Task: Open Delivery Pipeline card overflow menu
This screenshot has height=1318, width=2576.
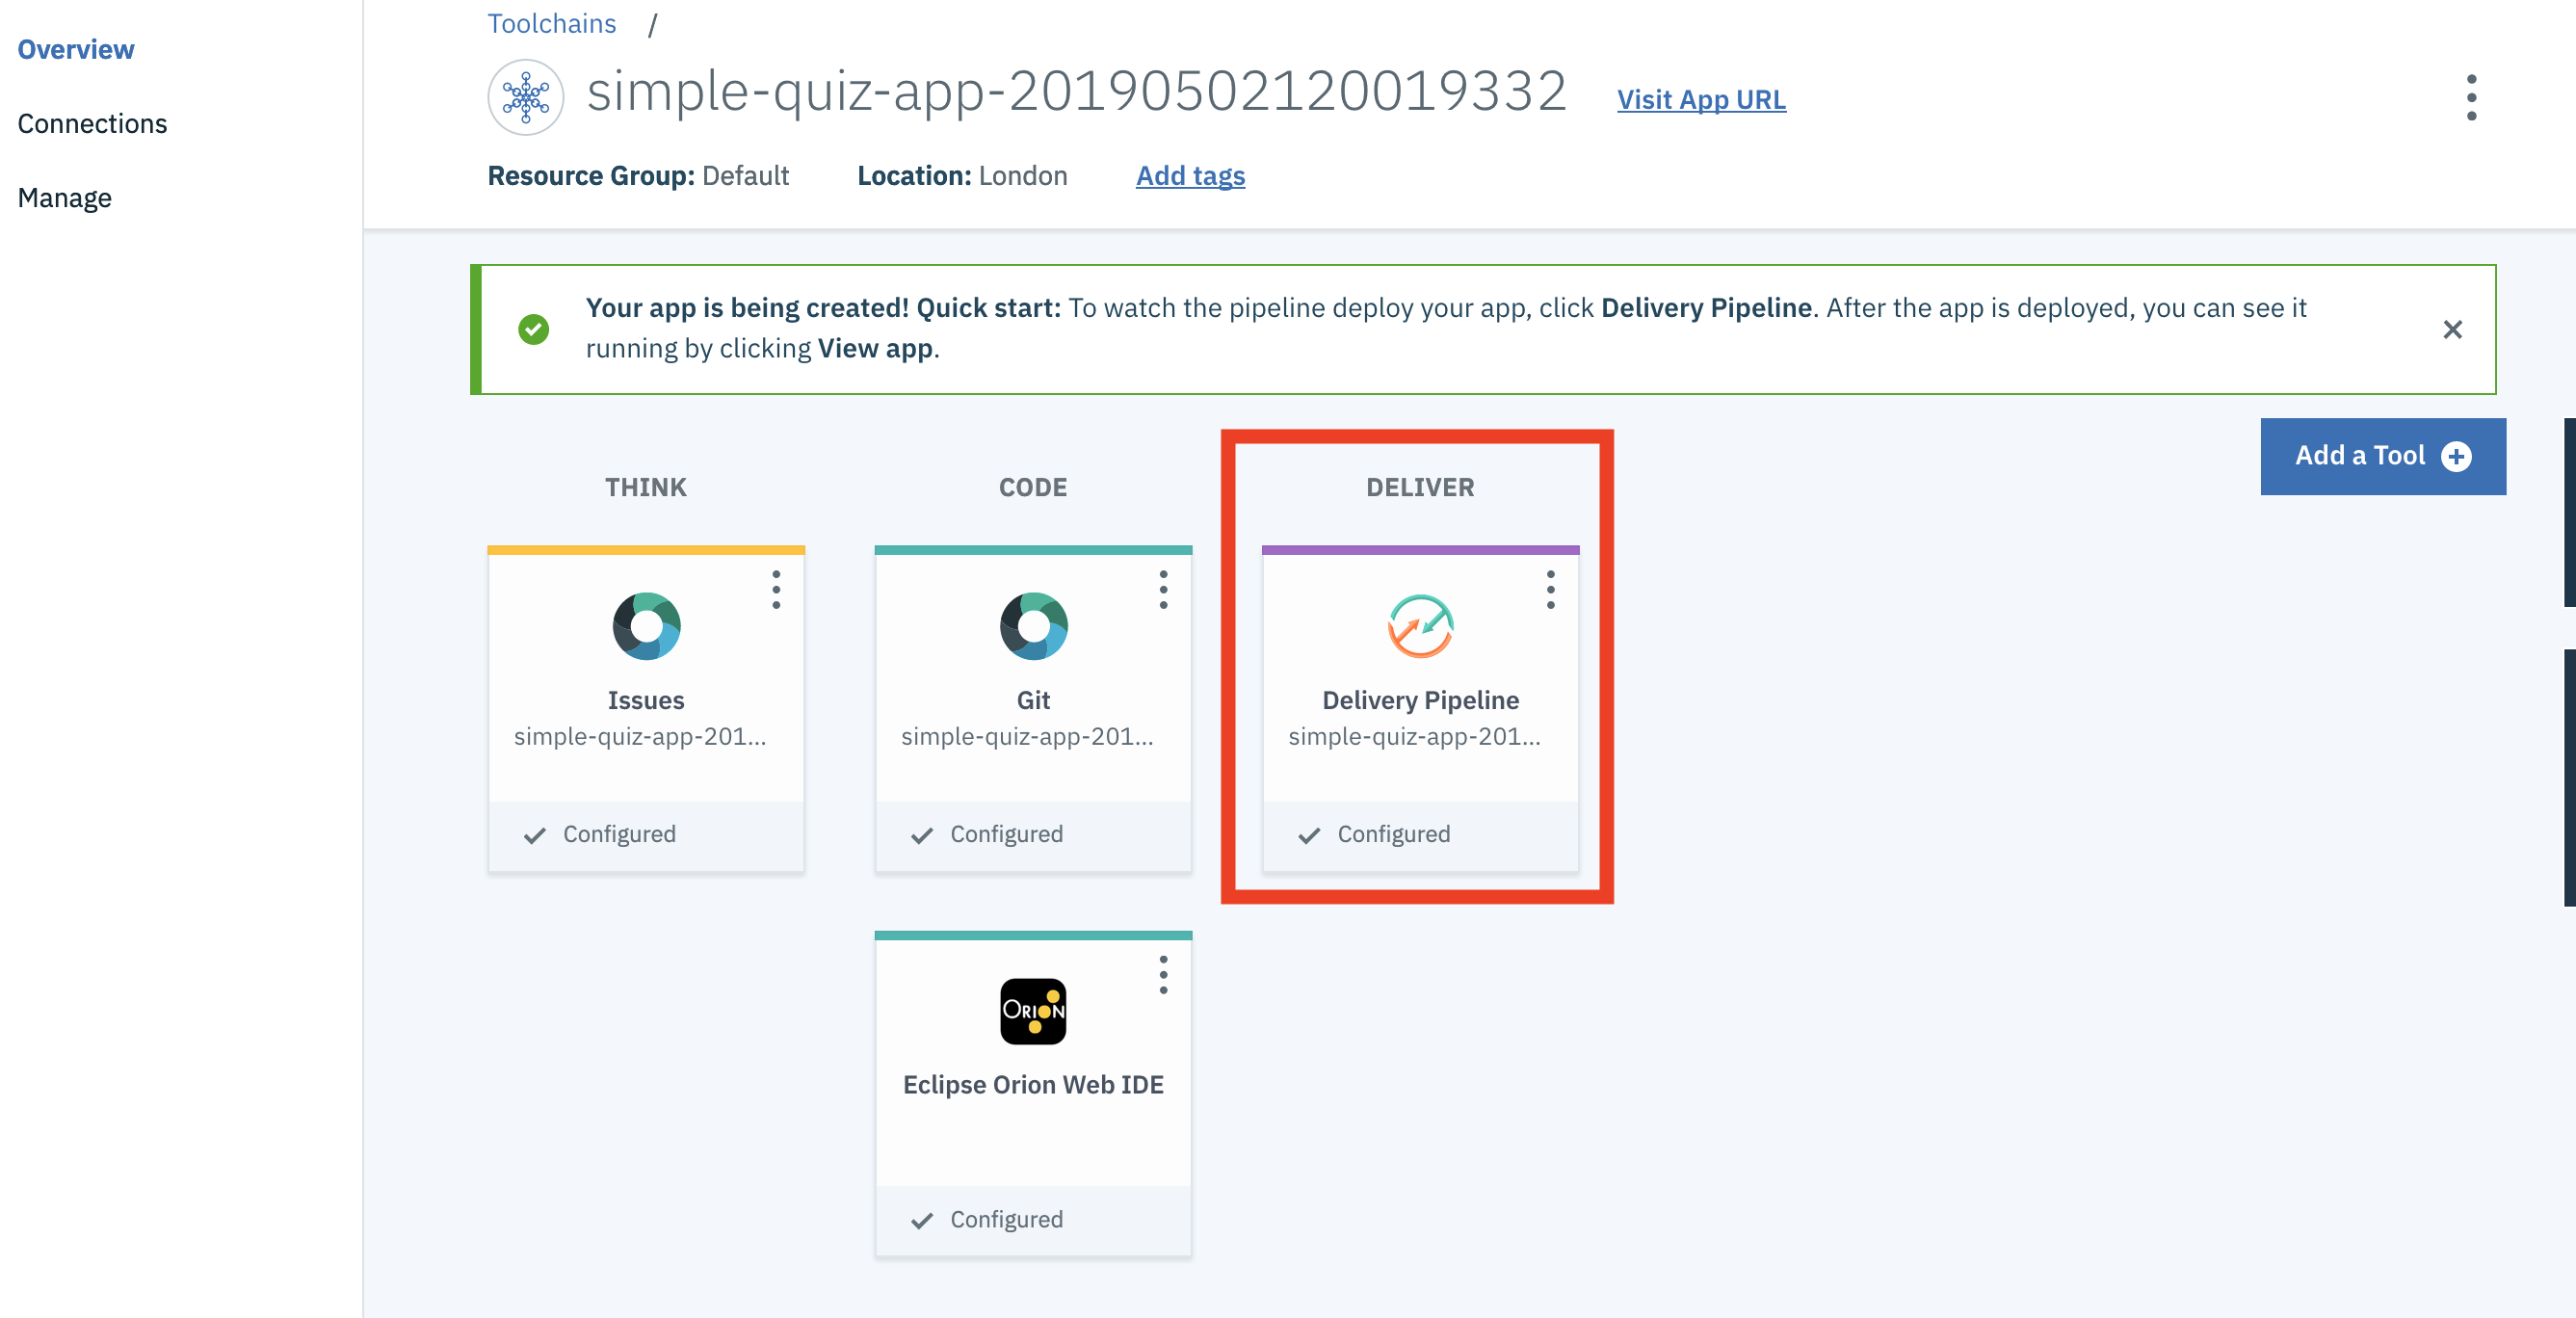Action: [x=1550, y=590]
